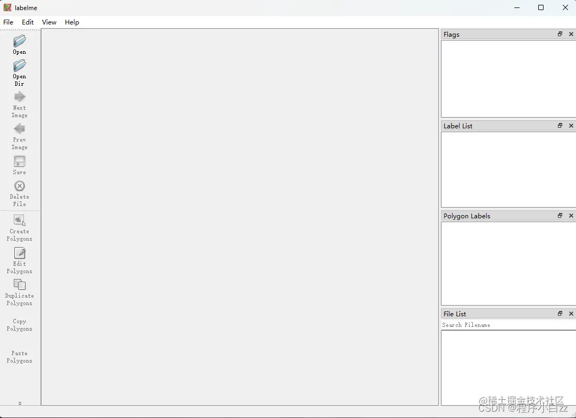Click the Open Dir folder icon
The image size is (576, 418).
pyautogui.click(x=20, y=66)
